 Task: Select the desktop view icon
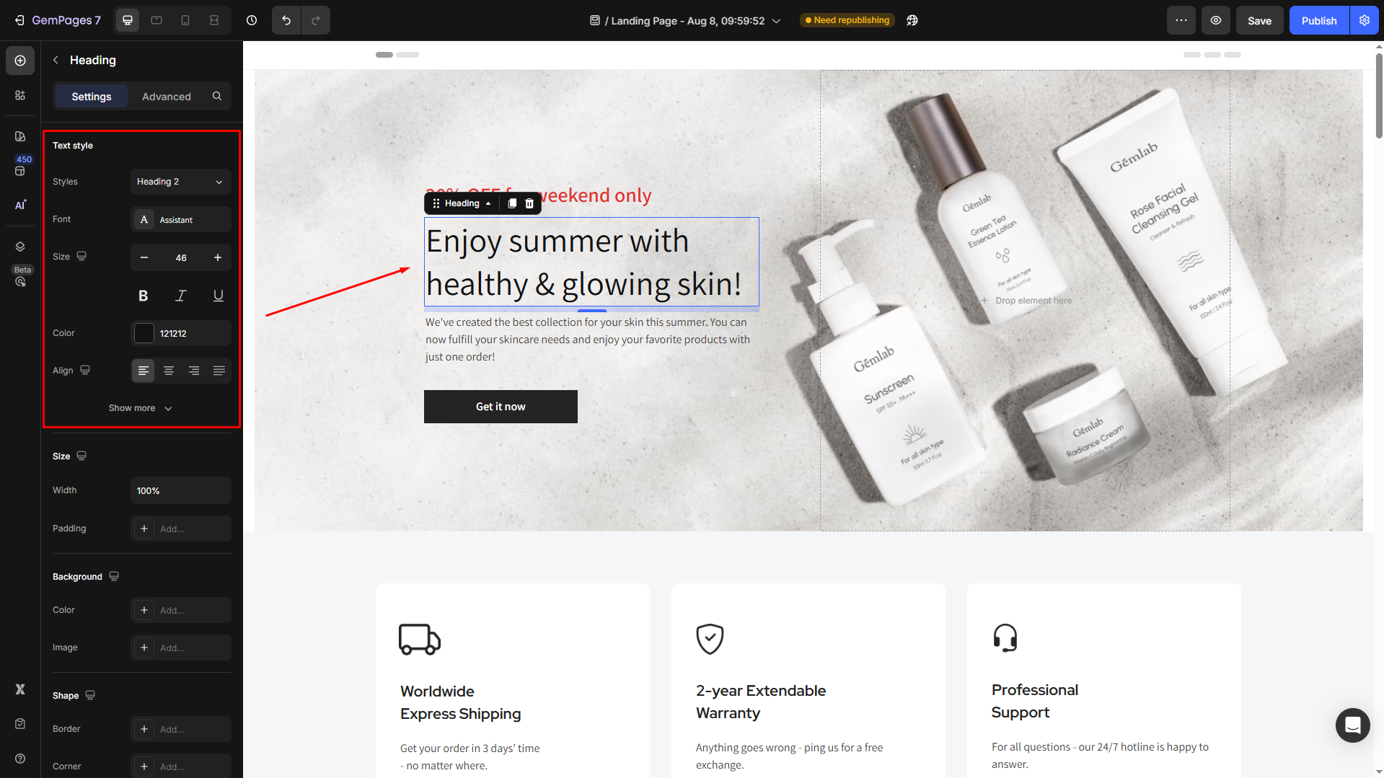tap(128, 20)
